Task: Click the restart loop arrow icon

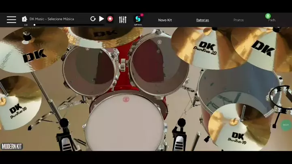Action: pyautogui.click(x=93, y=19)
